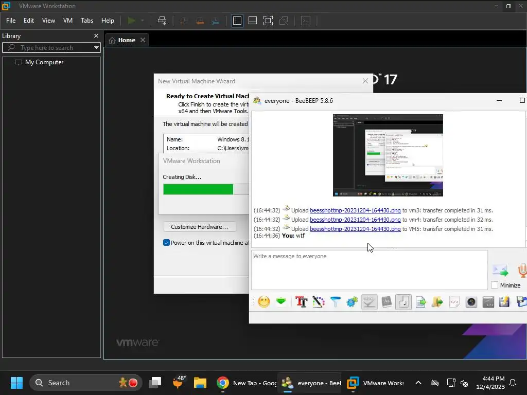The width and height of the screenshot is (527, 395).
Task: Open the Edit menu
Action: (x=29, y=21)
